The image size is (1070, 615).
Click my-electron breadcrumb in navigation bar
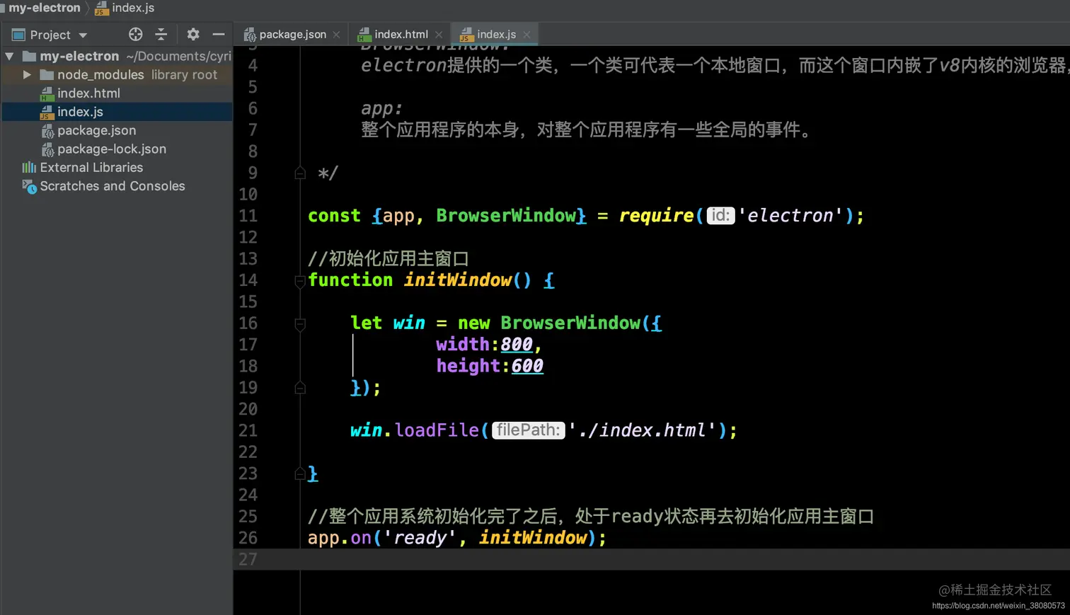coord(44,8)
